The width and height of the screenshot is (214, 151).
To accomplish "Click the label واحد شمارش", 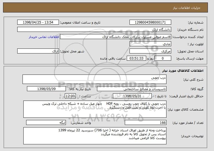I will 81,123.
